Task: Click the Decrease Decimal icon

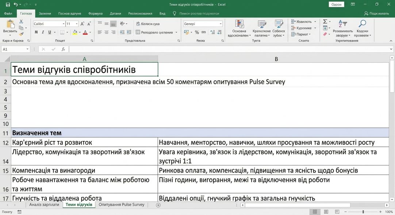Action: pos(219,32)
